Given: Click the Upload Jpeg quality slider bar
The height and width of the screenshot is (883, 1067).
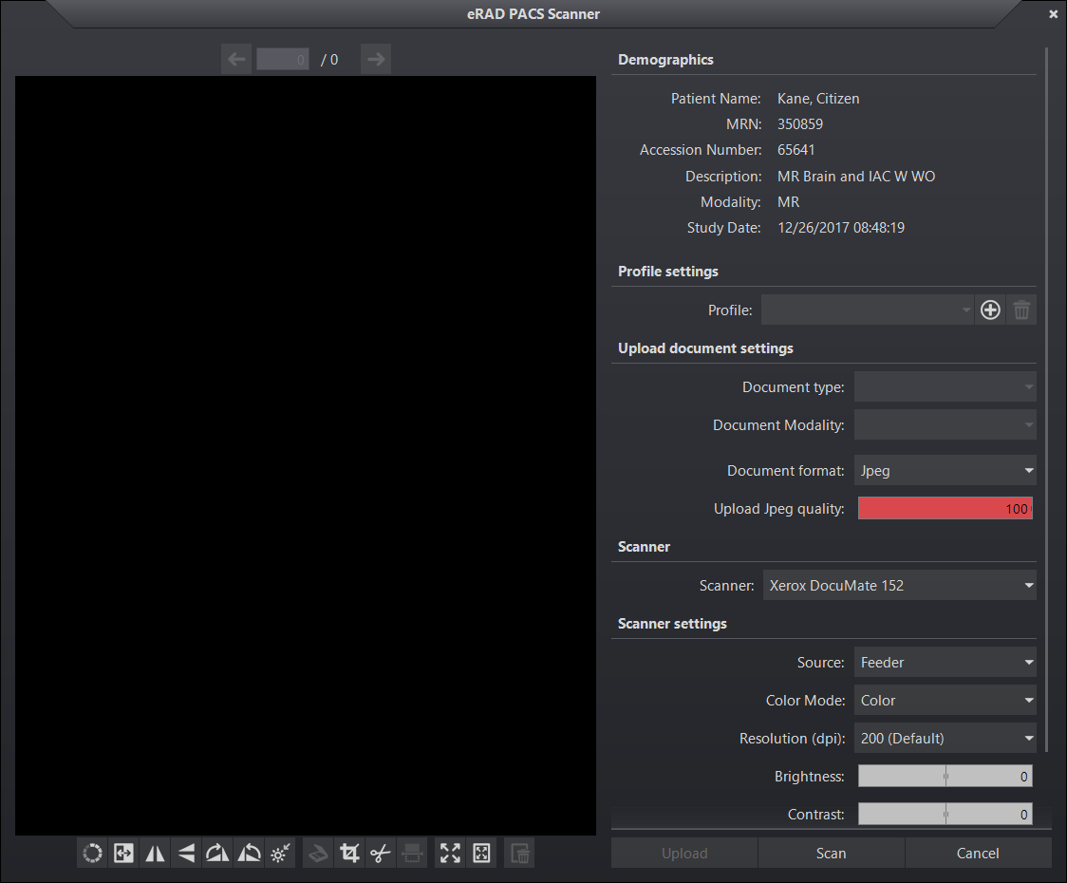Looking at the screenshot, I should coord(945,509).
